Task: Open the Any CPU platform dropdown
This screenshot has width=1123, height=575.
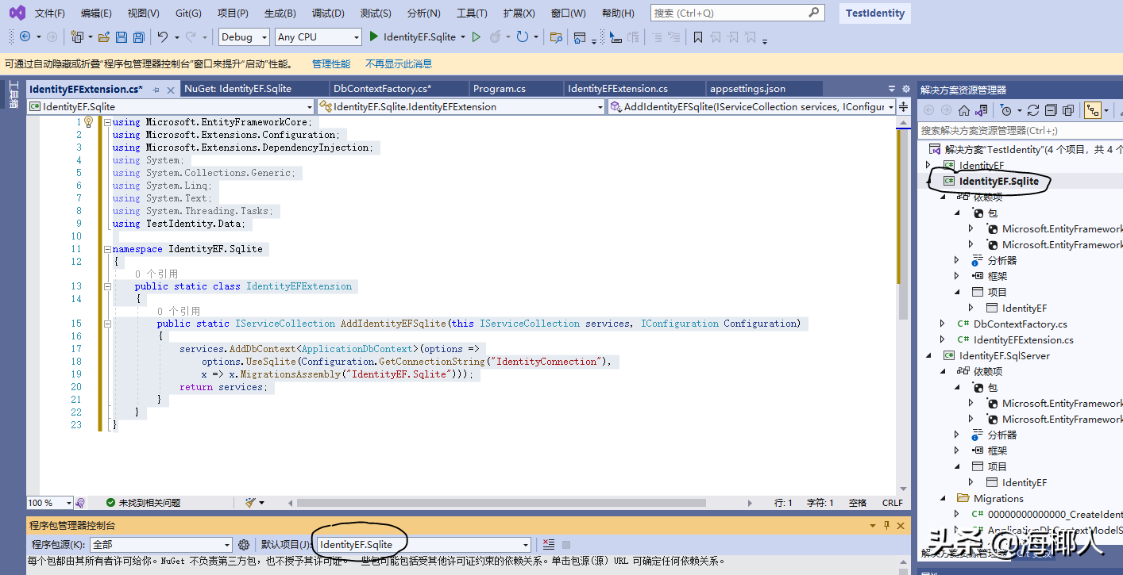Action: coord(318,37)
